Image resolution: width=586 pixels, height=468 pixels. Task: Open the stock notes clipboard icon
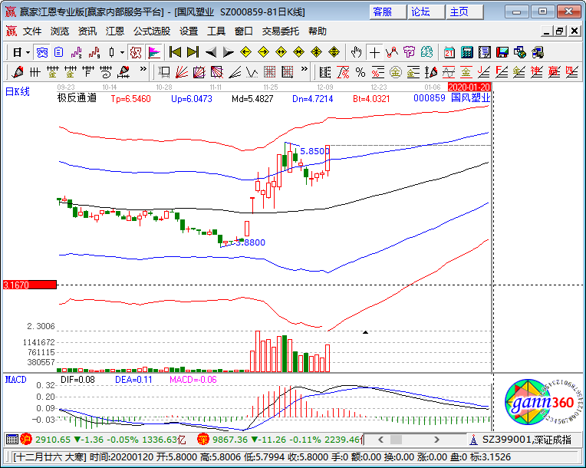[58, 52]
